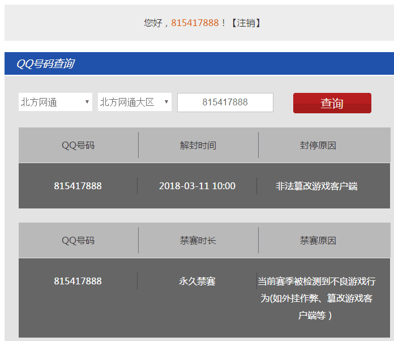The width and height of the screenshot is (394, 341).
Task: Click the 当前赛季被检测到不良游戏行为 reason text
Action: pos(316,298)
